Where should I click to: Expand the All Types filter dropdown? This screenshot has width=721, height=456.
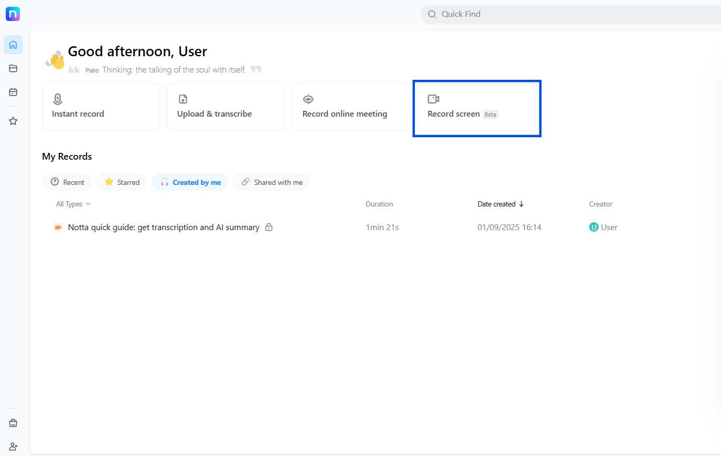[74, 204]
